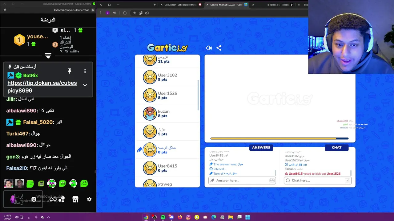Show hidden system tray icons

pos(48,217)
